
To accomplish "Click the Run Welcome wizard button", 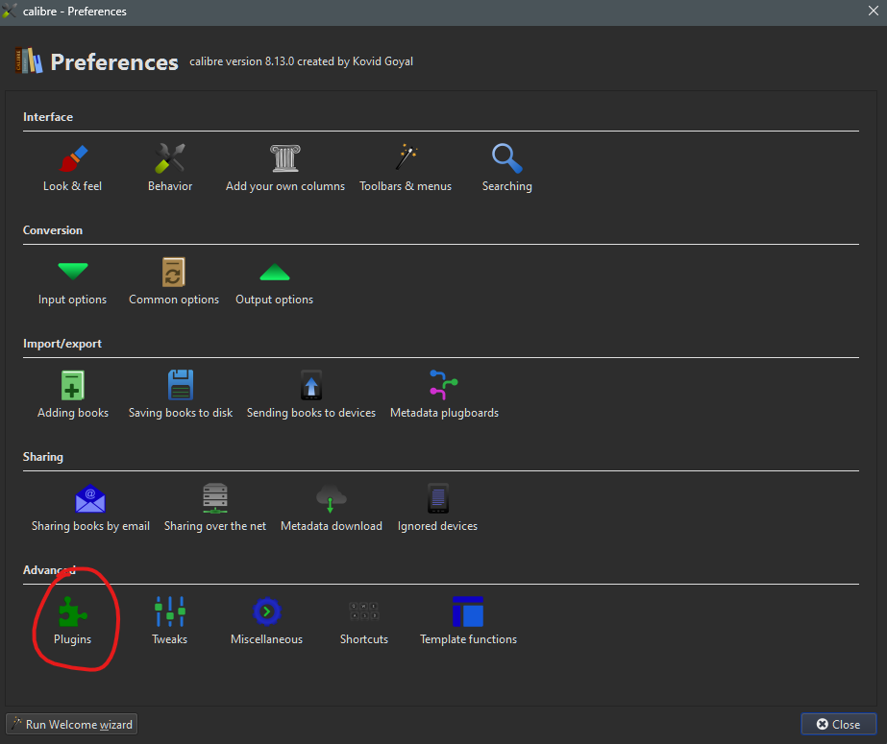I will pyautogui.click(x=72, y=724).
